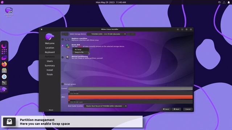Viewport: 232px width, 130px height.
Task: Click the Erase disk warning illustration icon
Action: pyautogui.click(x=68, y=46)
